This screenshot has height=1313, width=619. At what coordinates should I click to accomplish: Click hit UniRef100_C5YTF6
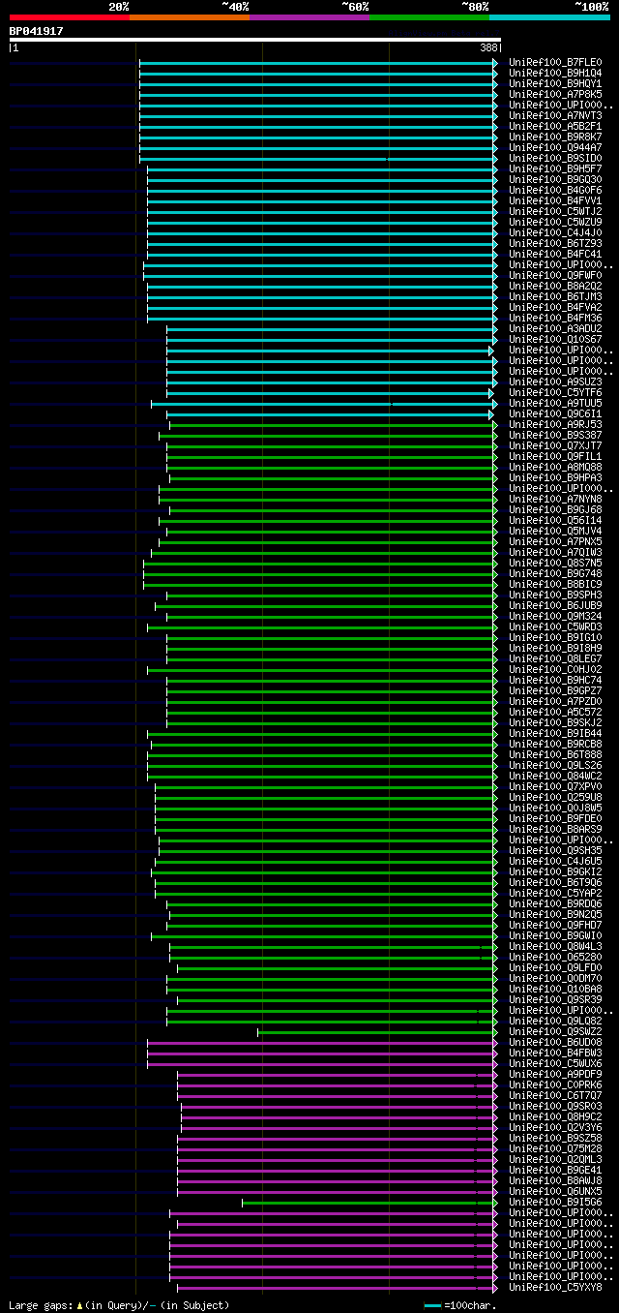tap(555, 393)
